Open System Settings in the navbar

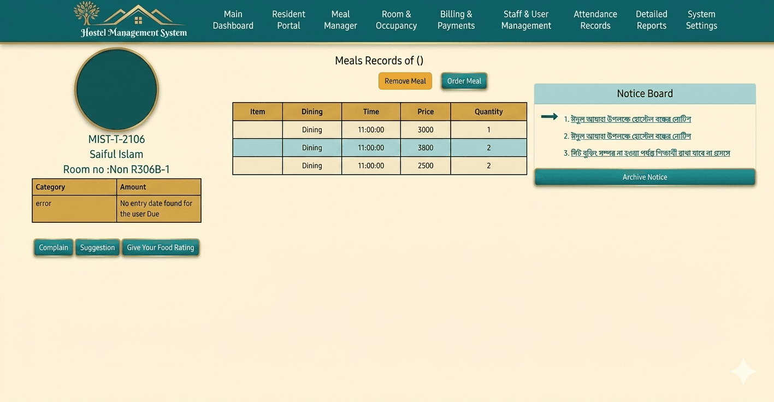click(x=701, y=20)
